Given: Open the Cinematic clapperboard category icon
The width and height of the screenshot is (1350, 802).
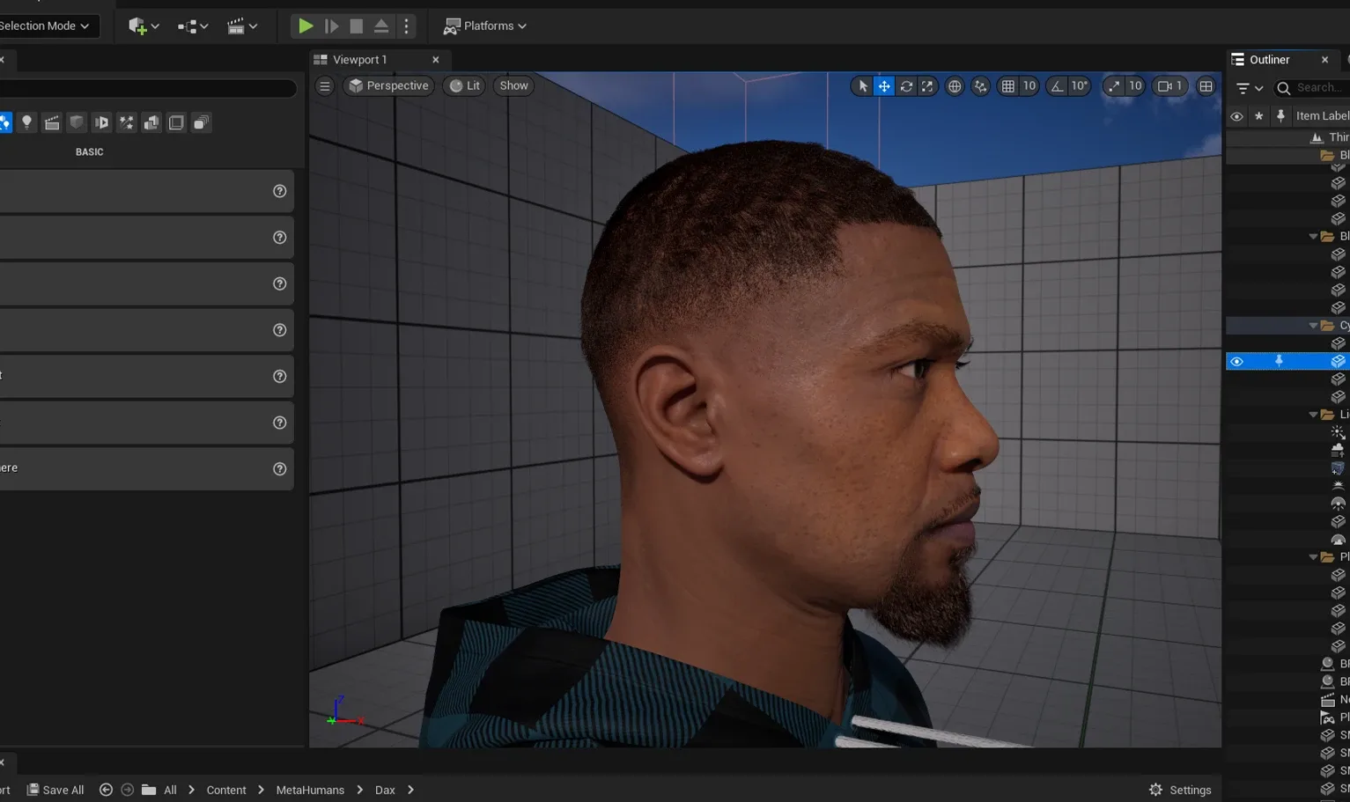Looking at the screenshot, I should click(52, 122).
